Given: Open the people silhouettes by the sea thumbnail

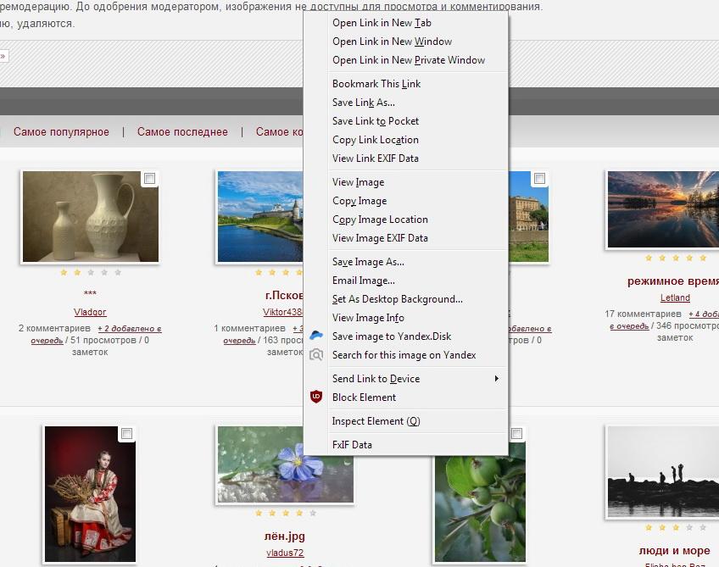Looking at the screenshot, I should coord(663,471).
